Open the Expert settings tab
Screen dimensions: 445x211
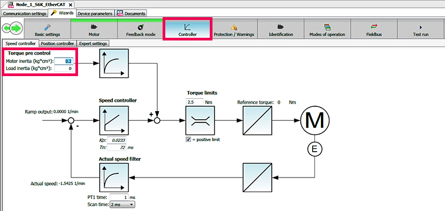pos(93,44)
